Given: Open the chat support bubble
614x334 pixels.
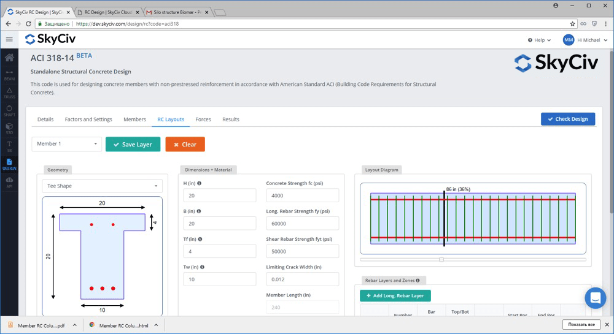Looking at the screenshot, I should point(595,298).
